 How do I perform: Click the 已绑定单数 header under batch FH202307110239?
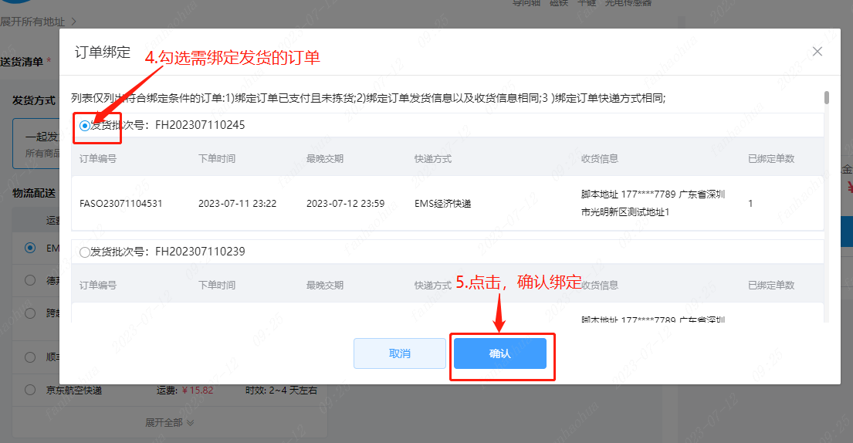[x=770, y=285]
